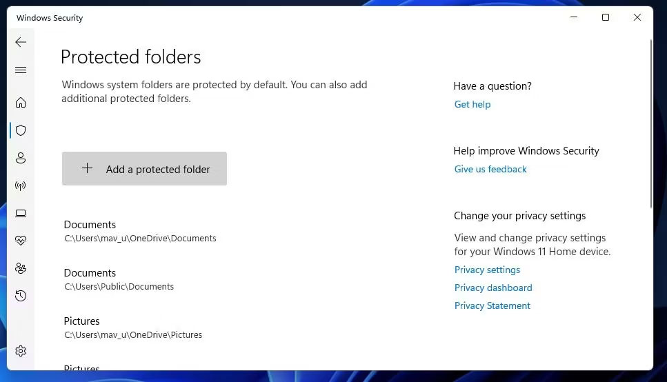
Task: Open Family options icon
Action: [21, 268]
